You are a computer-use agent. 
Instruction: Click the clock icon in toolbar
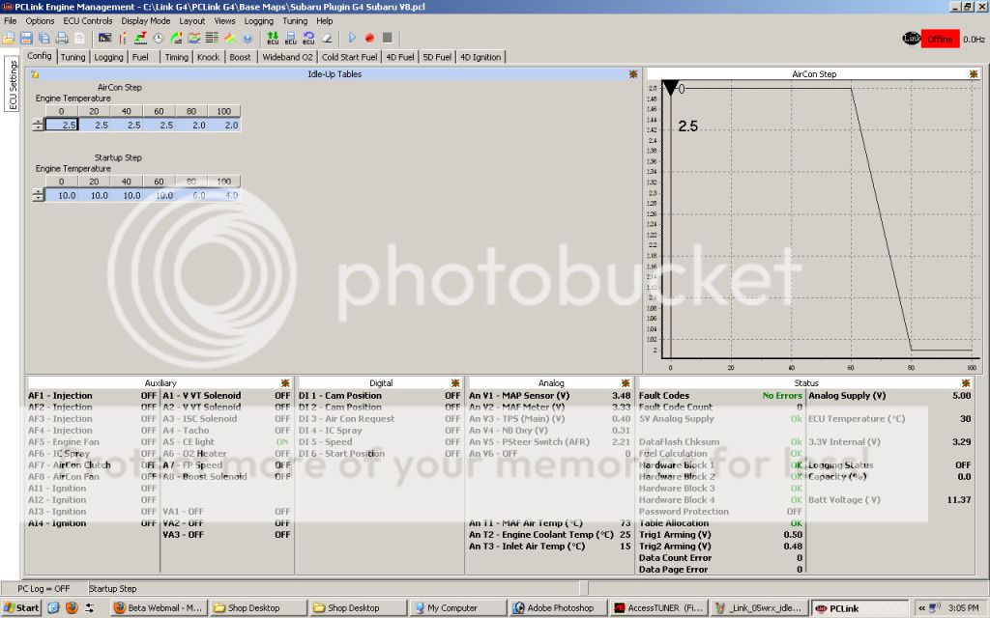pos(159,38)
